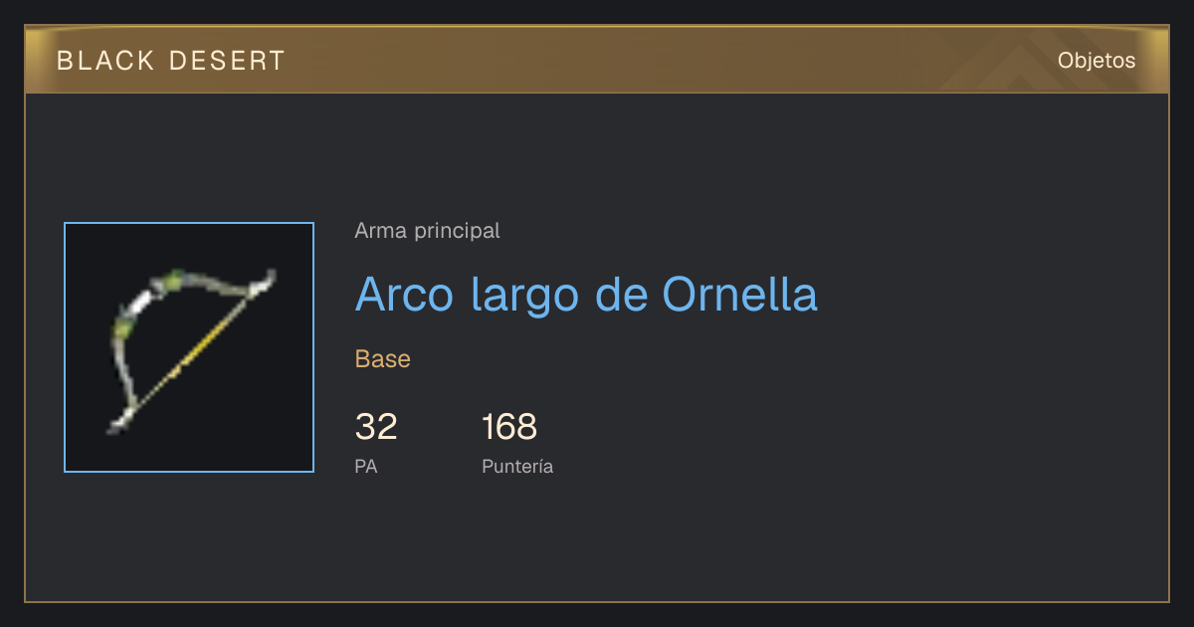The width and height of the screenshot is (1194, 627).
Task: Open the Objetos link in the header
Action: point(1096,61)
